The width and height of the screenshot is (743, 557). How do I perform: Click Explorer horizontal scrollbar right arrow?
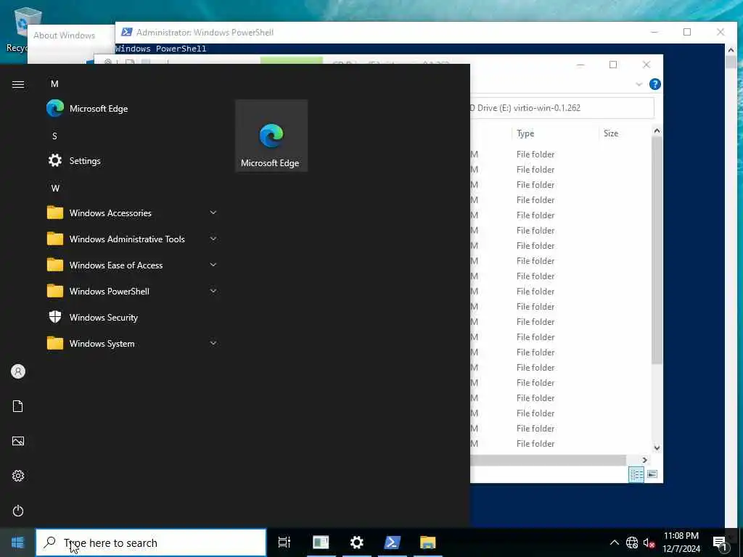point(644,460)
